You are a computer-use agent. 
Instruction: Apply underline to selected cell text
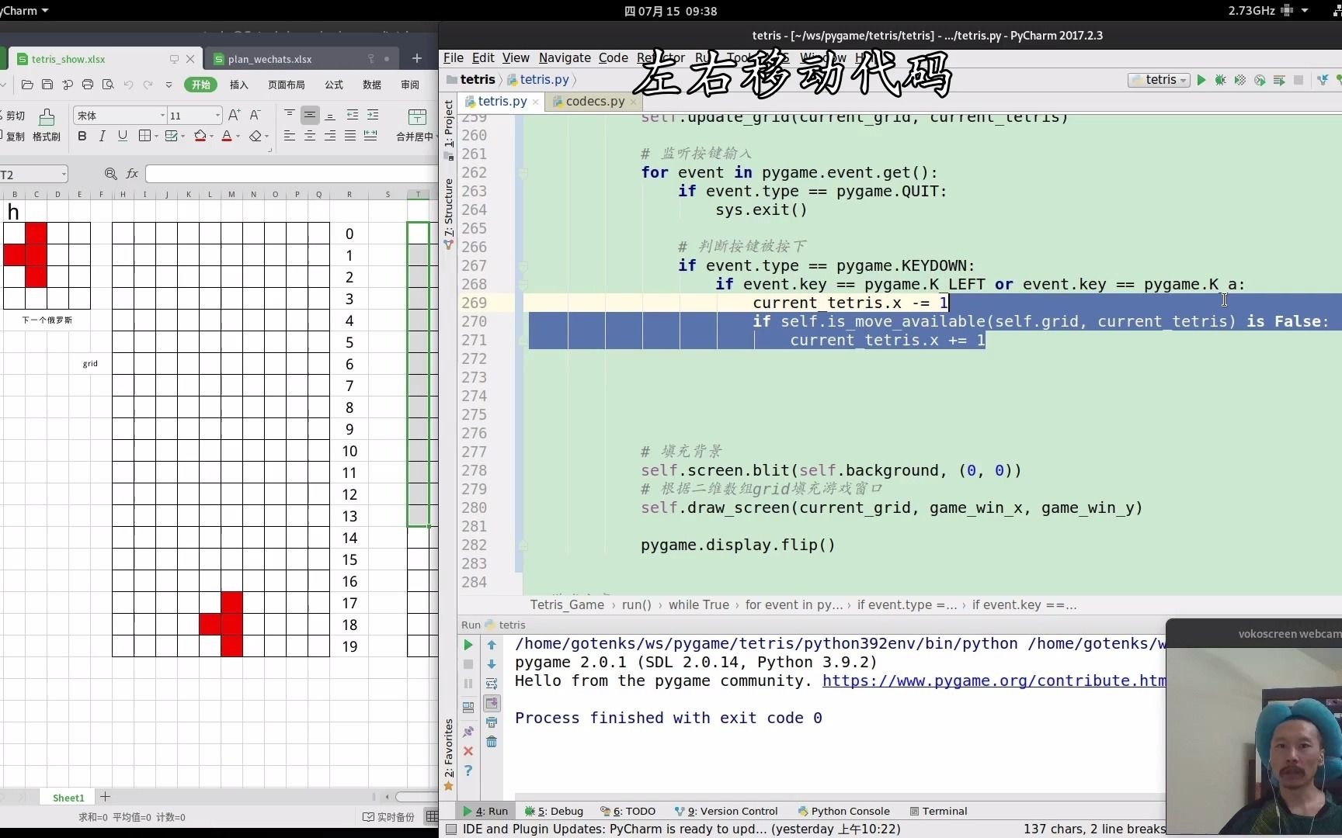[122, 136]
